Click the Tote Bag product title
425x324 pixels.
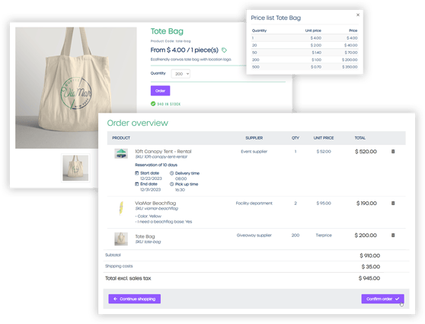click(167, 31)
